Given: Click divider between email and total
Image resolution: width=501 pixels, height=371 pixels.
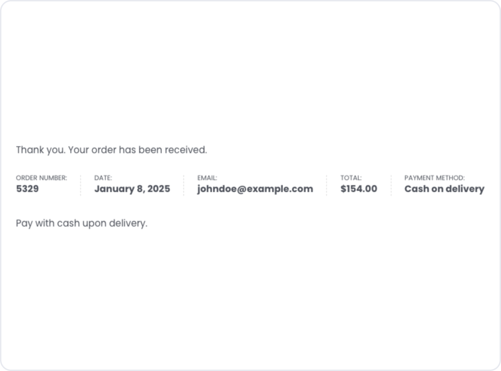Looking at the screenshot, I should click(327, 185).
